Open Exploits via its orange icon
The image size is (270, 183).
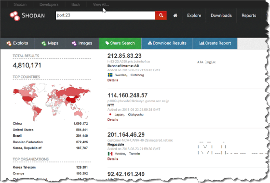[9, 43]
